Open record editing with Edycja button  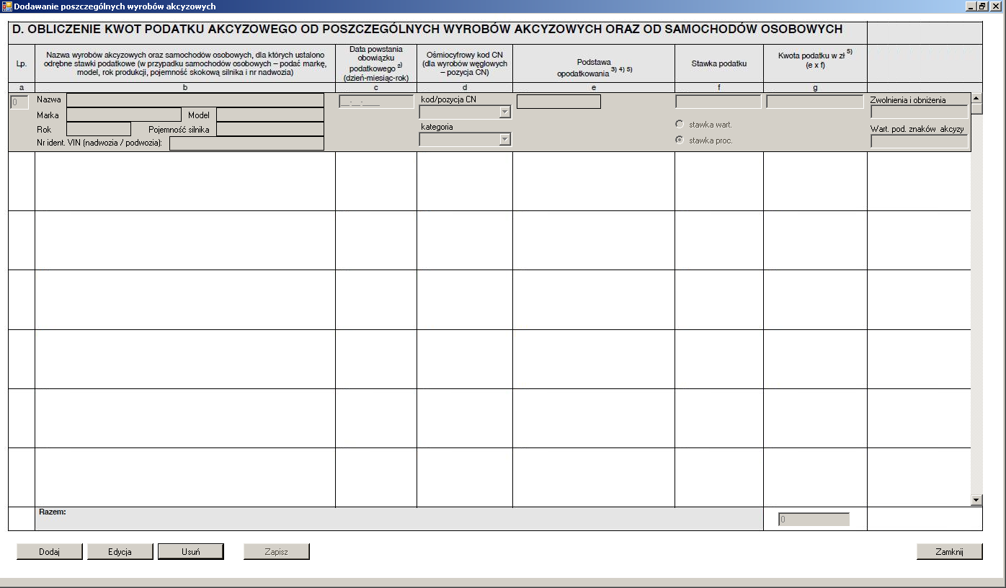pos(120,552)
